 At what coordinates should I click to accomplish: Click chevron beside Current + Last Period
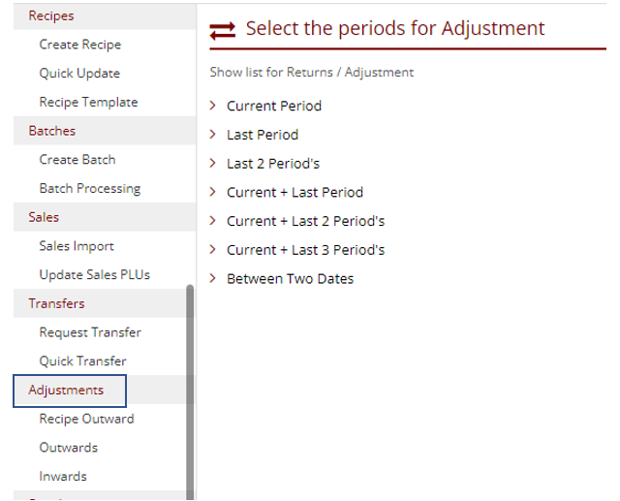coord(213,192)
